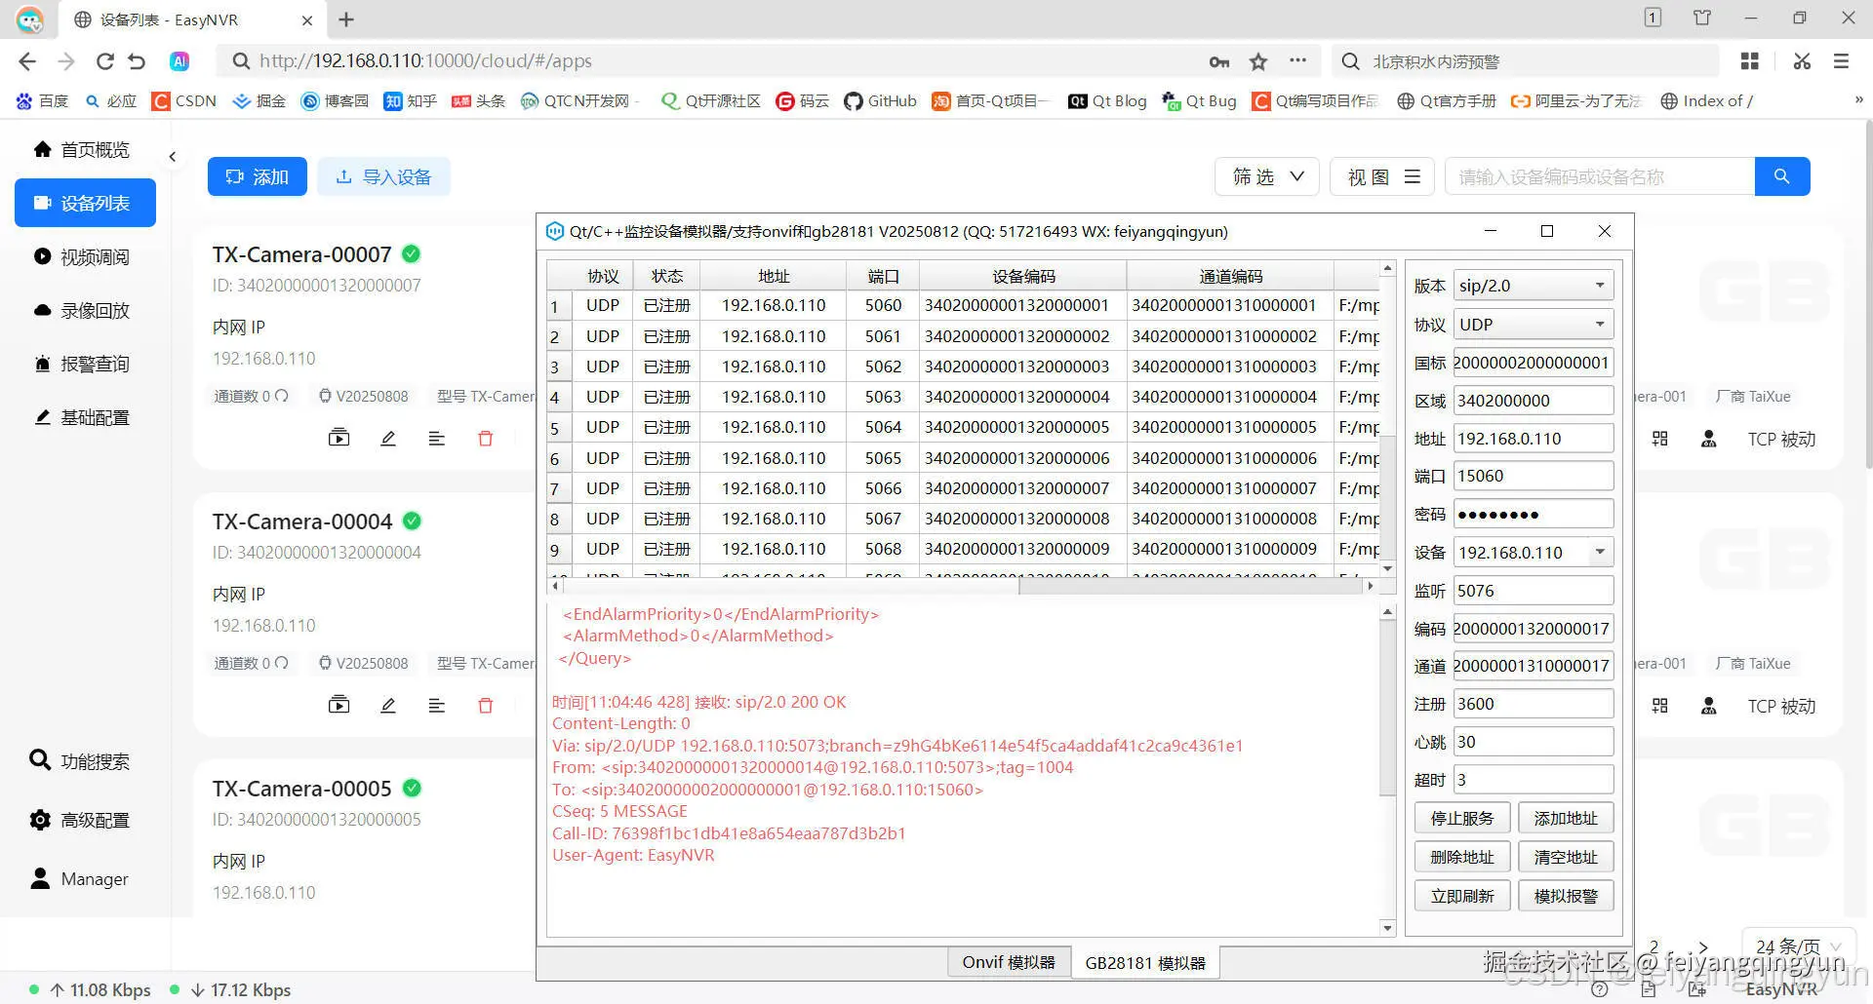Open 基础配置 basic configuration in sidebar
1873x1004 pixels.
click(83, 417)
